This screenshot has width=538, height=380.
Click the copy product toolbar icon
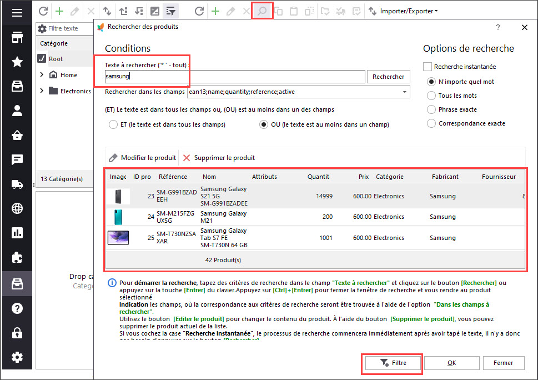pyautogui.click(x=278, y=11)
